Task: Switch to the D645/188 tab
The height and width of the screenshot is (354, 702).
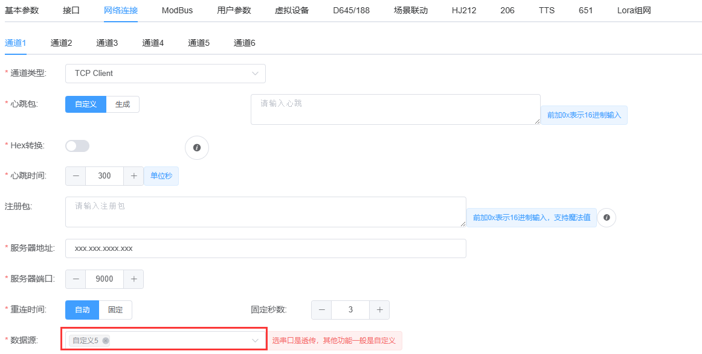Action: 352,10
